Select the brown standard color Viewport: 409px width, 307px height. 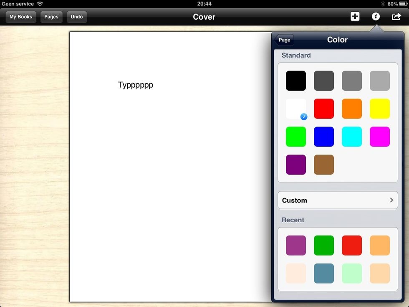(324, 165)
